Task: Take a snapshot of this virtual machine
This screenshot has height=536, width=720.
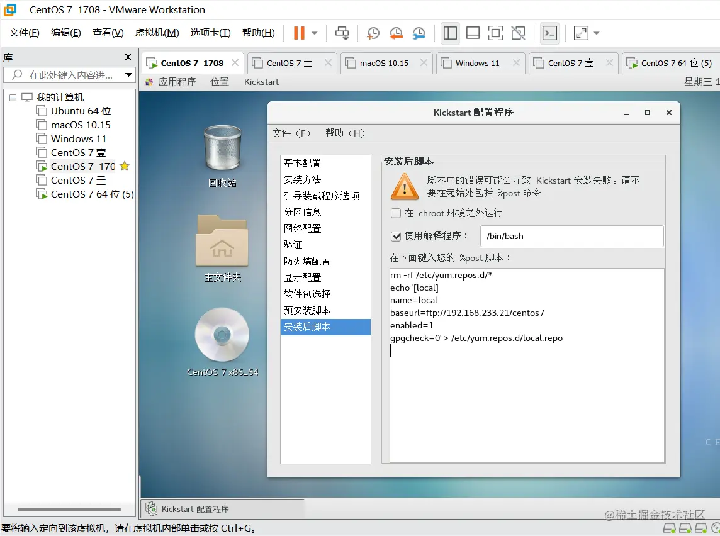Action: pos(373,33)
